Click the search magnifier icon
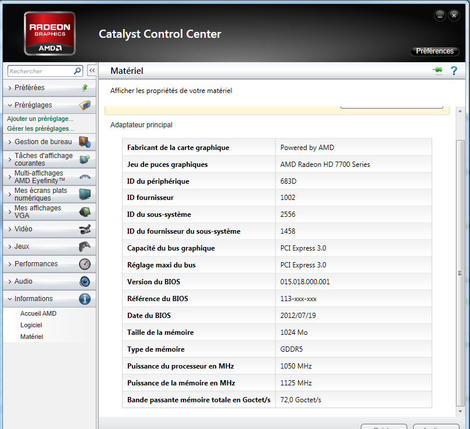 tap(77, 71)
